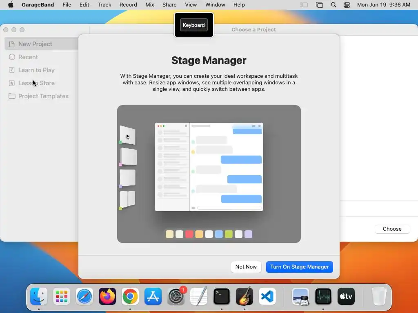The width and height of the screenshot is (418, 313).
Task: Open Launchpad from the Dock
Action: coord(62,296)
